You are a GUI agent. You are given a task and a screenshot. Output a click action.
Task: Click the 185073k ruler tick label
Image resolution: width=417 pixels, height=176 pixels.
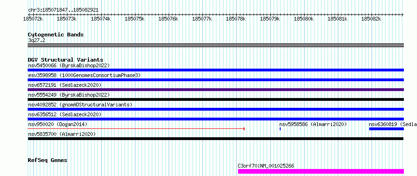[x=67, y=19]
